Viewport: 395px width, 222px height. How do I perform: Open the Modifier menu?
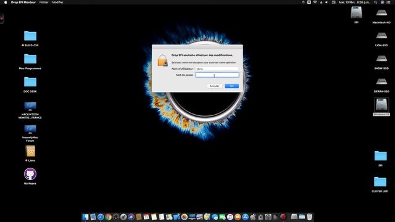point(57,2)
